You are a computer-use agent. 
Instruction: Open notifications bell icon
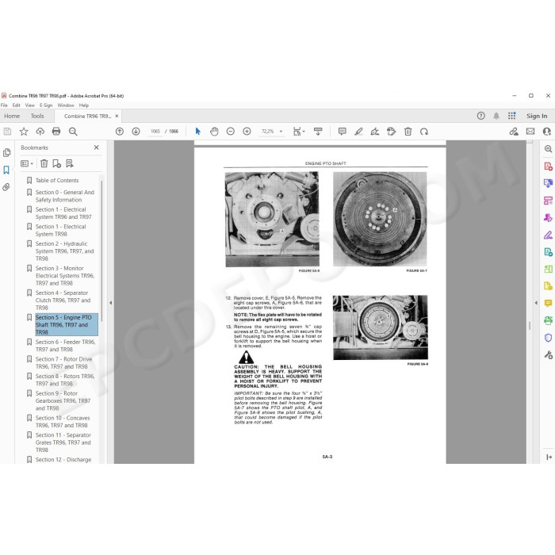click(x=496, y=116)
